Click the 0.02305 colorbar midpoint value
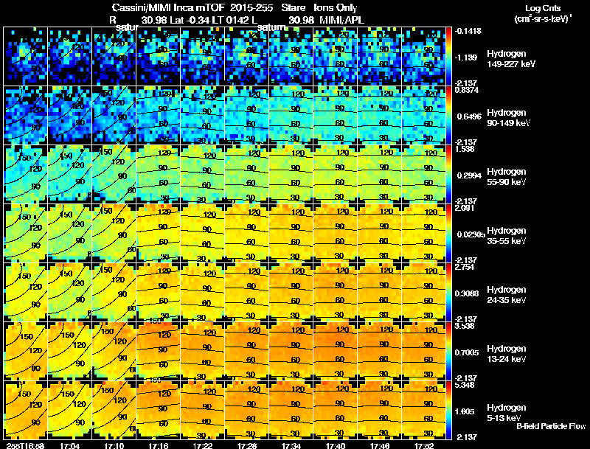This screenshot has width=590, height=449. (x=471, y=234)
